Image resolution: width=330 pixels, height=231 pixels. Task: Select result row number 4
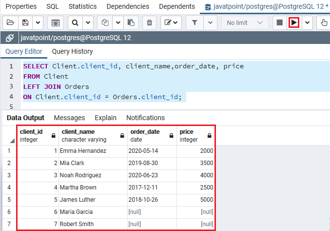(9, 188)
